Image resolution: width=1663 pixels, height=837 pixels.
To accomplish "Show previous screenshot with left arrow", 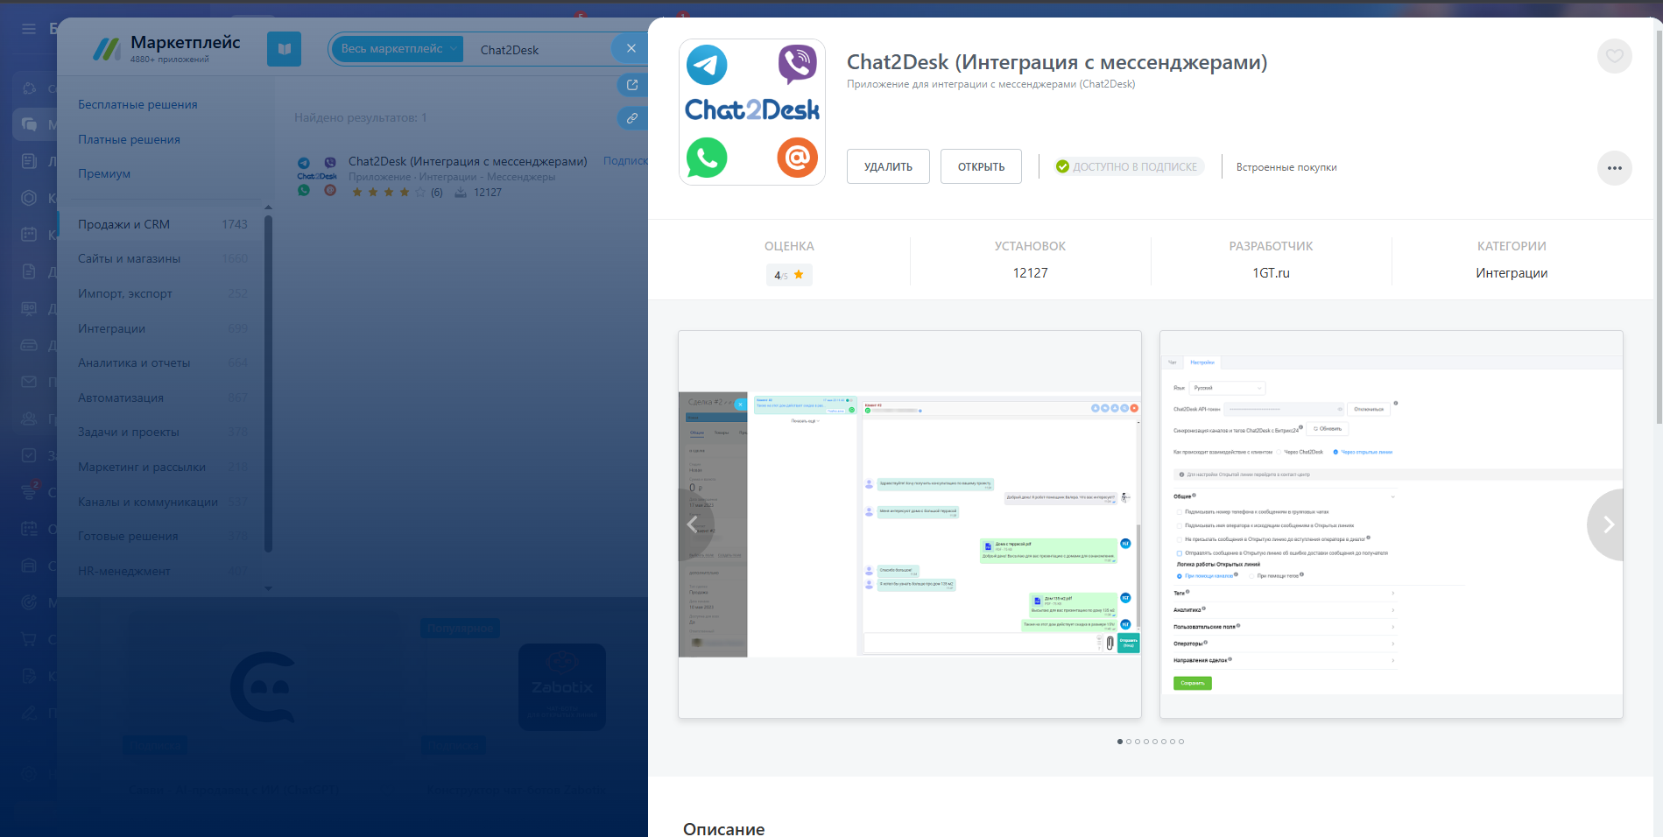I will coord(693,524).
